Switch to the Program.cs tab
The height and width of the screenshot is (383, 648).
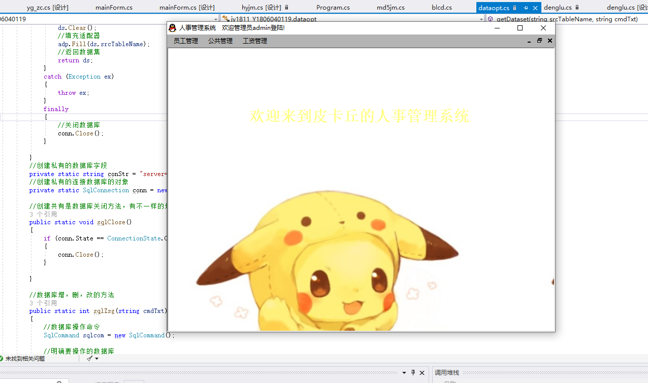333,8
